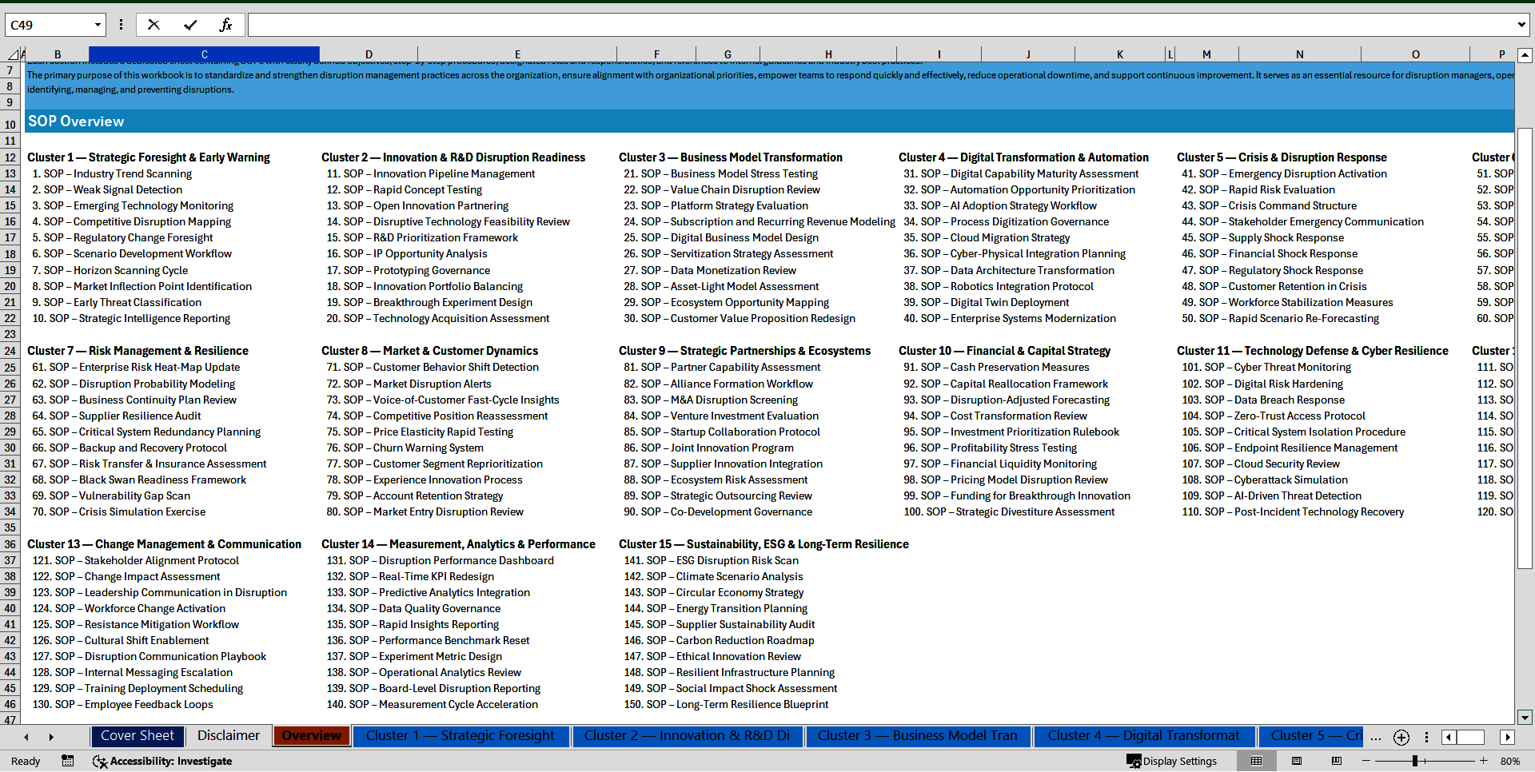The image size is (1535, 772).
Task: Select cell C49 in the Name Box
Action: tap(48, 25)
